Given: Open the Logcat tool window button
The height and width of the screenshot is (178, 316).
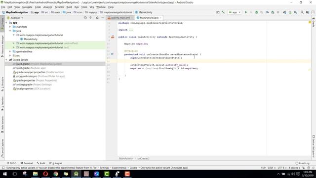Looking at the screenshot, I should point(56,163).
